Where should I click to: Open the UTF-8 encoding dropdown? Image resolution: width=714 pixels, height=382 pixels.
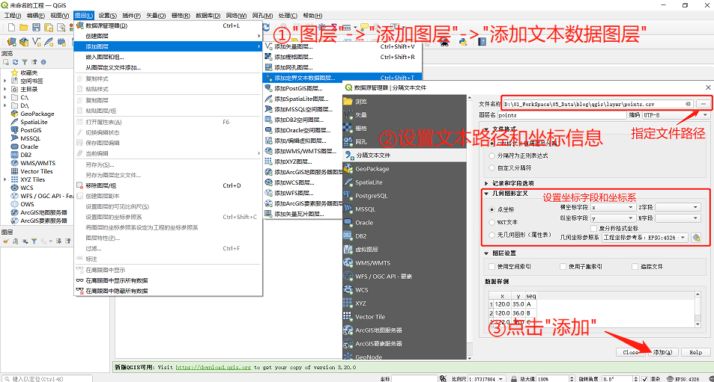pyautogui.click(x=677, y=115)
